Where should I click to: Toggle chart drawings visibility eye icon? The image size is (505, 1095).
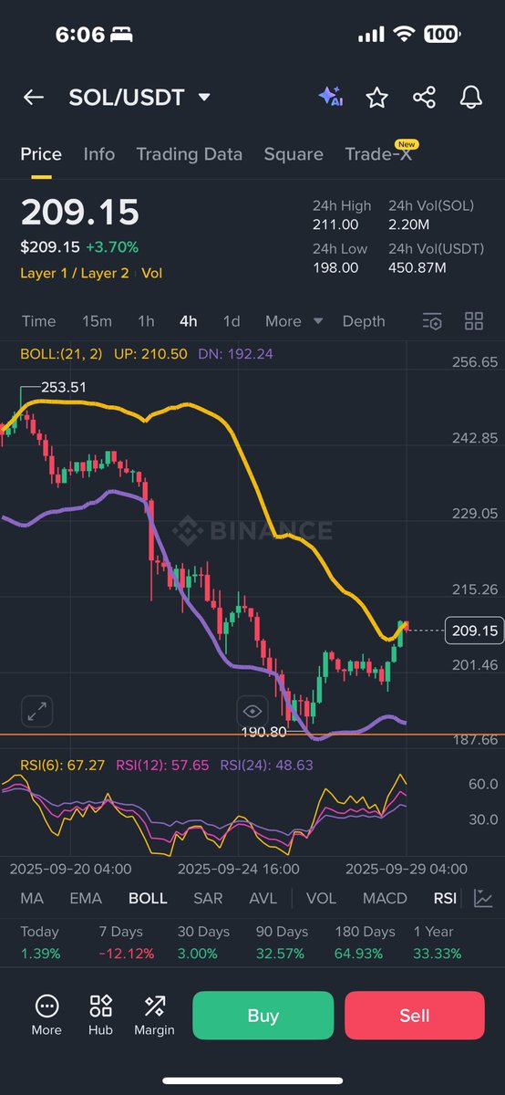coord(252,711)
